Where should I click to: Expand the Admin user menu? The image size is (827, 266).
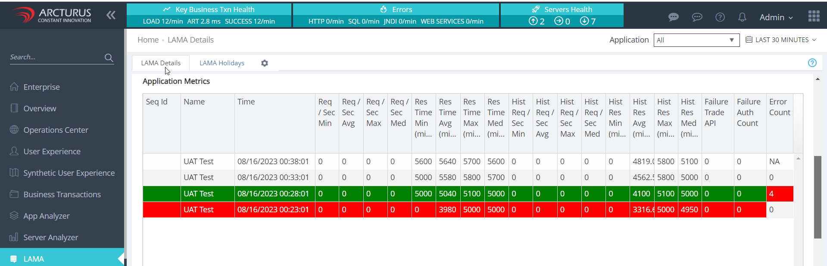(776, 17)
